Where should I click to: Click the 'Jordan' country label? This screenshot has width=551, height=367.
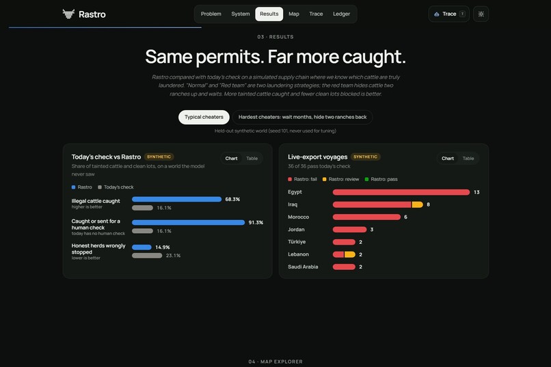point(296,230)
